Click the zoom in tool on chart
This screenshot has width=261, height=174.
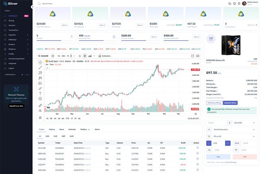click(x=40, y=111)
